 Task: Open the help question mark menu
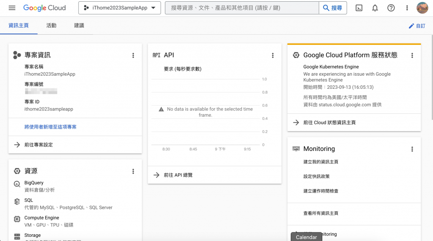click(391, 8)
